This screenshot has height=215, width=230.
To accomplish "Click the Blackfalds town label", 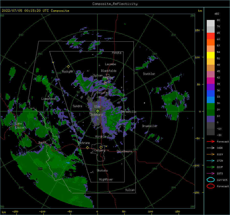I will tap(109, 71).
